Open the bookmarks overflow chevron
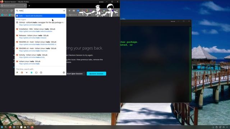Screen dimensions: 230x129 click(118, 15)
